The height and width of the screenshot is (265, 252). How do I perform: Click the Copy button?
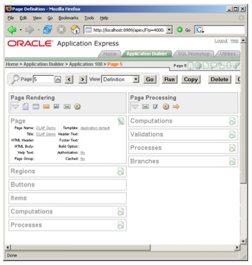click(x=191, y=79)
